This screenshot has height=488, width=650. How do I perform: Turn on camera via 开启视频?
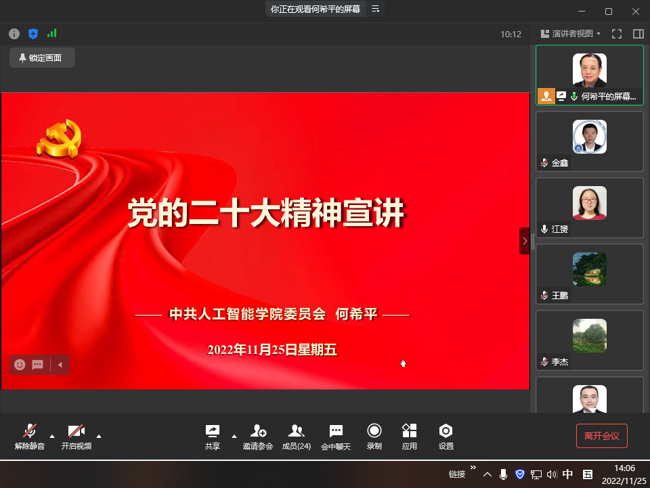tap(76, 437)
